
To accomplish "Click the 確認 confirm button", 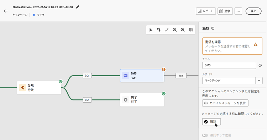I will coord(211,122).
